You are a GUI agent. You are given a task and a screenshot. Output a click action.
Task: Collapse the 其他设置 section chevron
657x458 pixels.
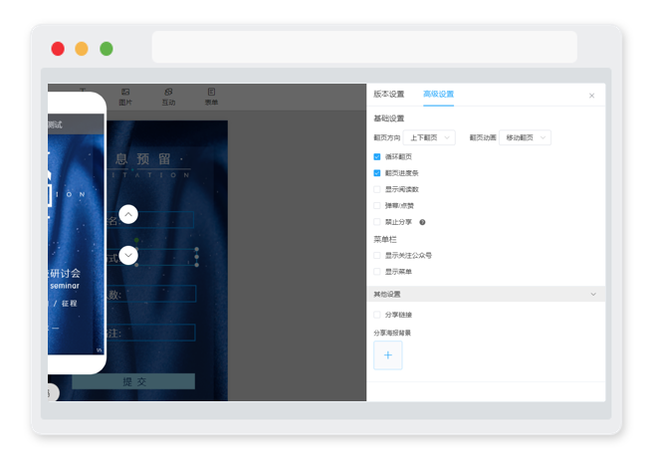coord(593,294)
